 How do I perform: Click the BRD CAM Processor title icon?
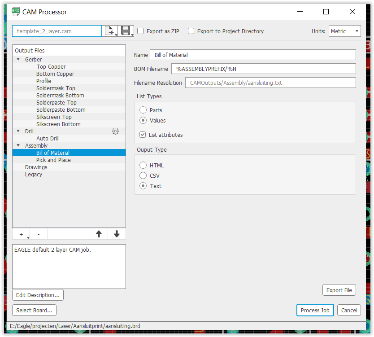tap(16, 12)
